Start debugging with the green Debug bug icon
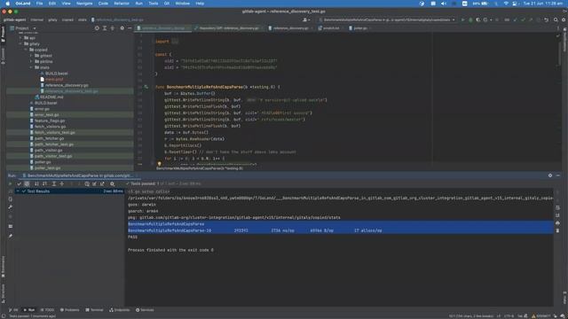This screenshot has height=319, width=568. pyautogui.click(x=470, y=19)
